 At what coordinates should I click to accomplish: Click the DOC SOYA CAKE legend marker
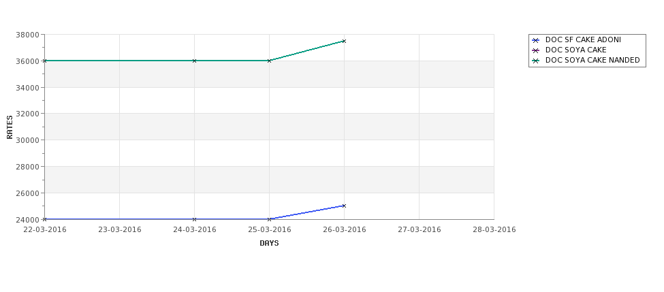click(536, 51)
